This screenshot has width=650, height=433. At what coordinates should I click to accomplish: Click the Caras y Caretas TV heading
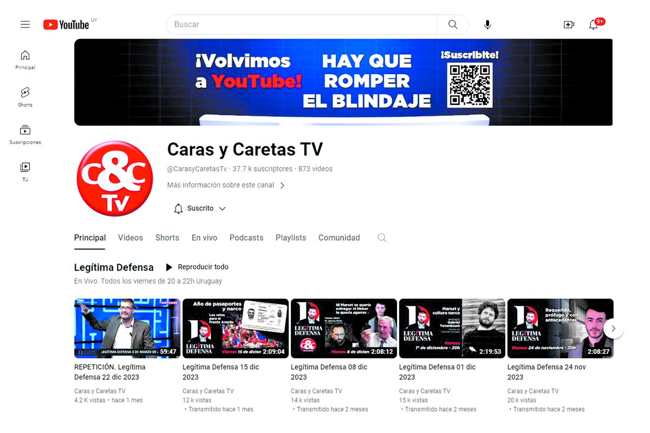click(245, 149)
